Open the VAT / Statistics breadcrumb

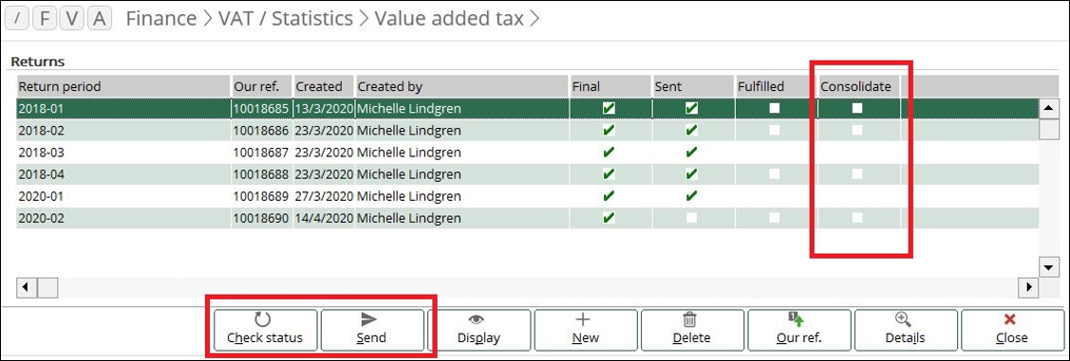coord(286,18)
